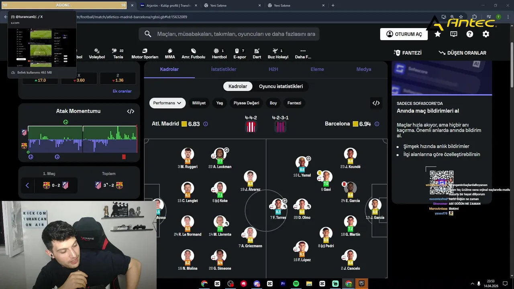The image size is (514, 289).
Task: Click the browser address bar URL
Action: [132, 17]
